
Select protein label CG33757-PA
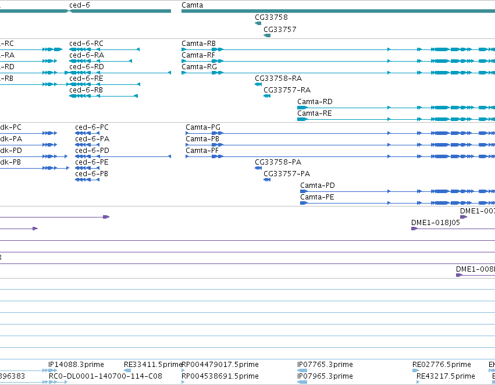click(x=287, y=174)
